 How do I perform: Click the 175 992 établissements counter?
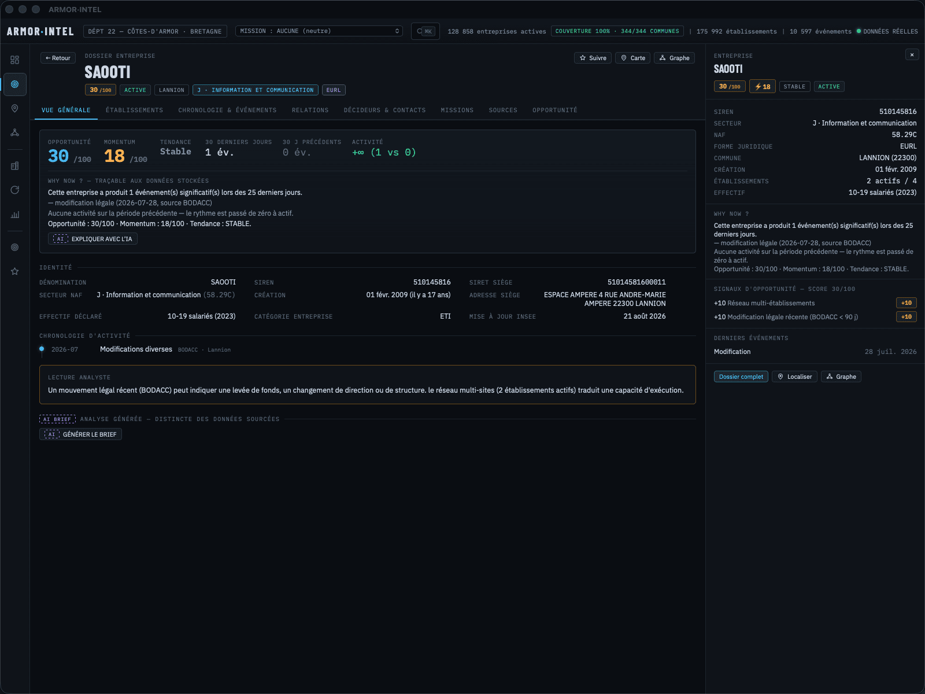click(x=737, y=31)
